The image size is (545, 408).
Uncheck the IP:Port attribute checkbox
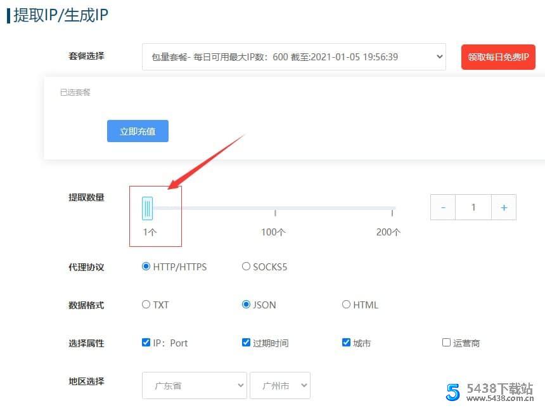pyautogui.click(x=146, y=343)
